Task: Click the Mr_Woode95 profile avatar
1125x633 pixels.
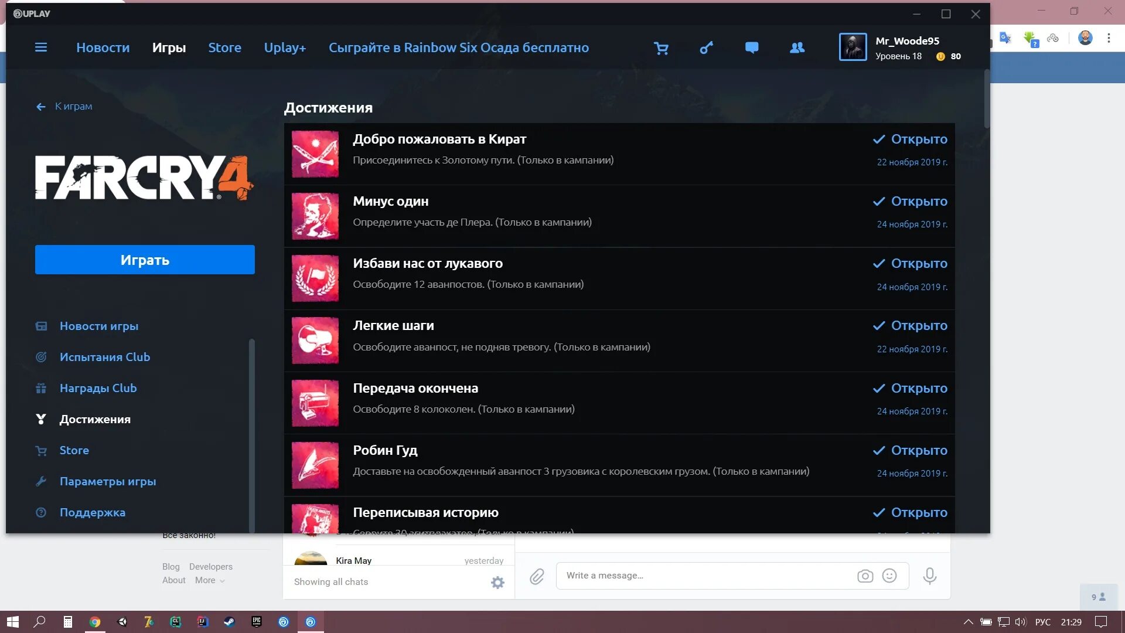Action: click(853, 47)
